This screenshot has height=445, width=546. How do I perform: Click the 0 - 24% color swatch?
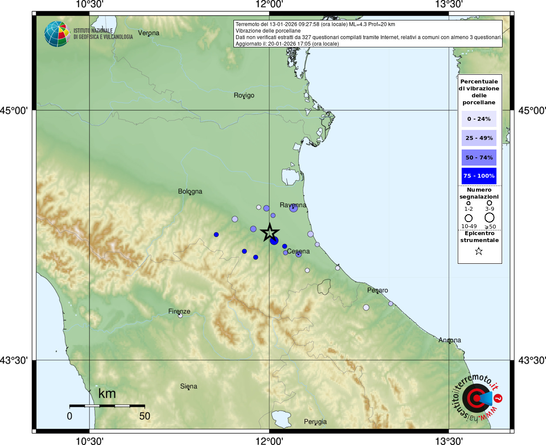coord(479,119)
